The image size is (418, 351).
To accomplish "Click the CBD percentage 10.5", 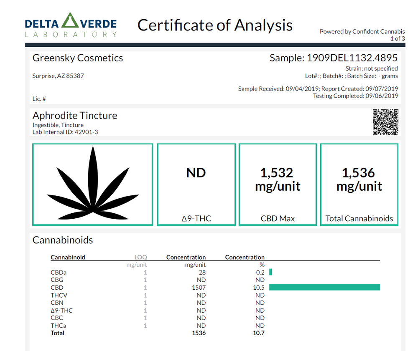I will 259,288.
